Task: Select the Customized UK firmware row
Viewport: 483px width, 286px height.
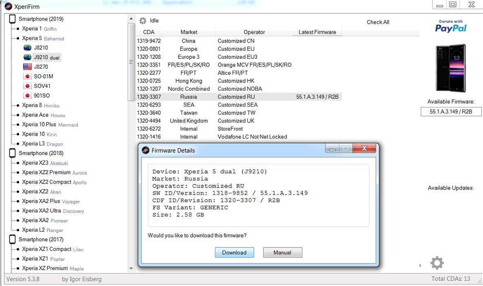Action: tap(236, 121)
